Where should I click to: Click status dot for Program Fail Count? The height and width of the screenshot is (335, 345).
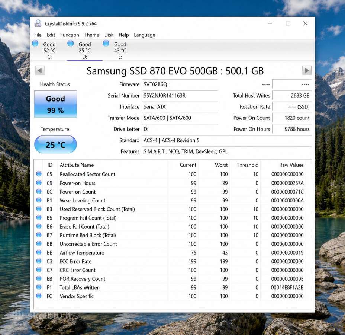[x=39, y=217]
